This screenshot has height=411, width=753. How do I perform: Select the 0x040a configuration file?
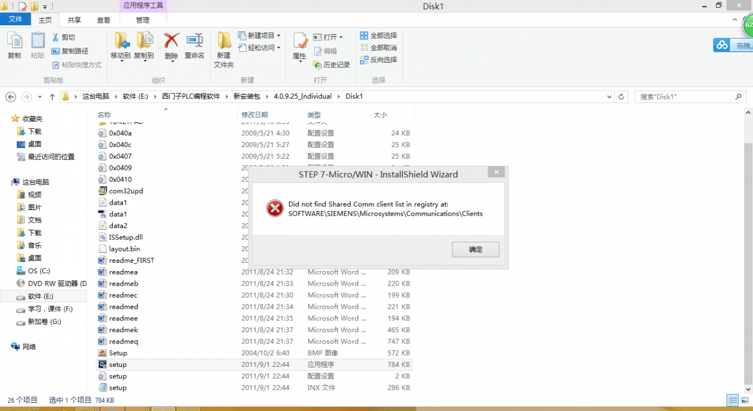click(x=254, y=133)
